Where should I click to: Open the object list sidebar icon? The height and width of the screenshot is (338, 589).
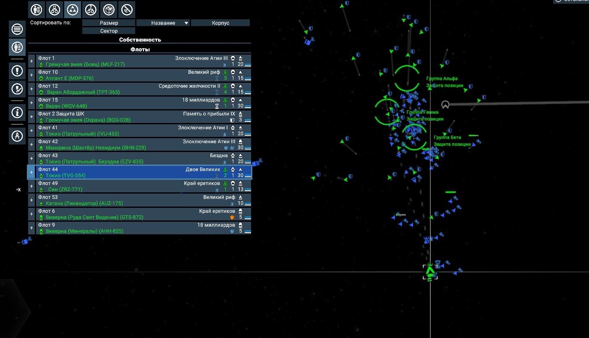tap(17, 29)
